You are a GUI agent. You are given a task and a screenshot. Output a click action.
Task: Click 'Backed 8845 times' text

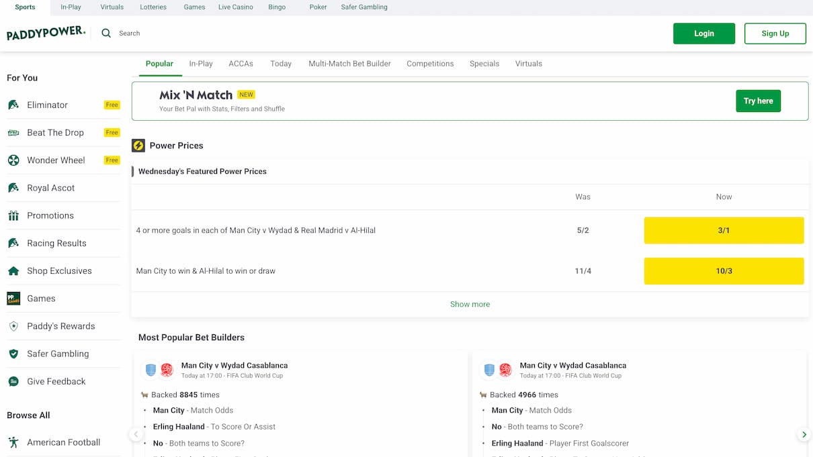coord(185,395)
